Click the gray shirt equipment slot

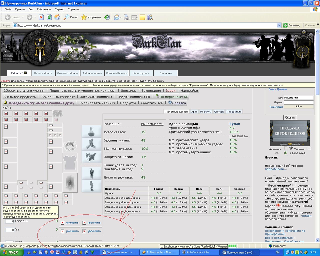(x=70, y=162)
